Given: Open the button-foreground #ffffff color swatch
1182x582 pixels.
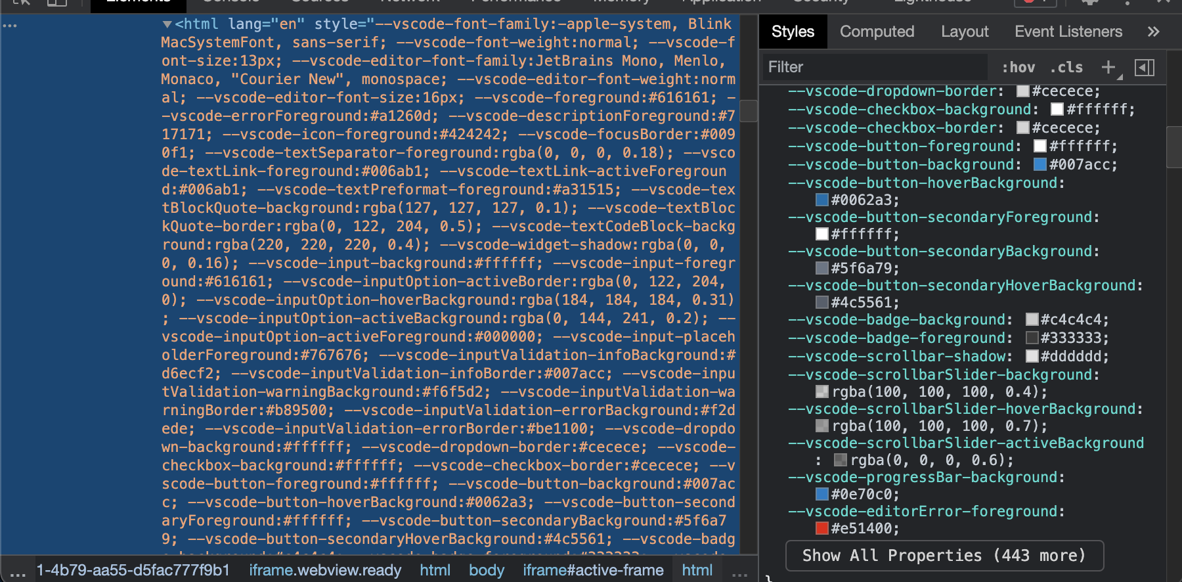Looking at the screenshot, I should point(1040,146).
